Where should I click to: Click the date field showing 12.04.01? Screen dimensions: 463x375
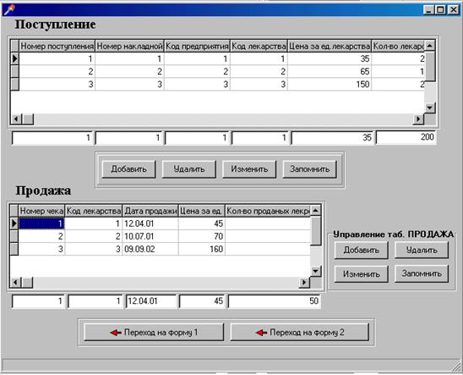point(151,301)
